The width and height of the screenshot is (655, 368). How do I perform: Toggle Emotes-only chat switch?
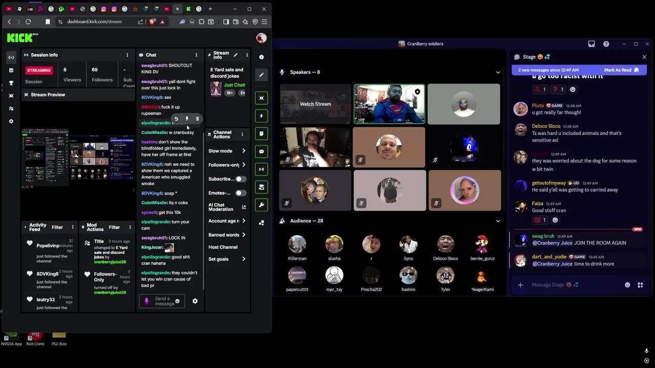pyautogui.click(x=241, y=193)
